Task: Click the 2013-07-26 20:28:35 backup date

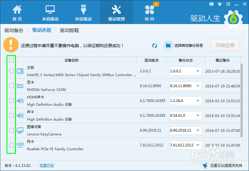Action: [223, 71]
